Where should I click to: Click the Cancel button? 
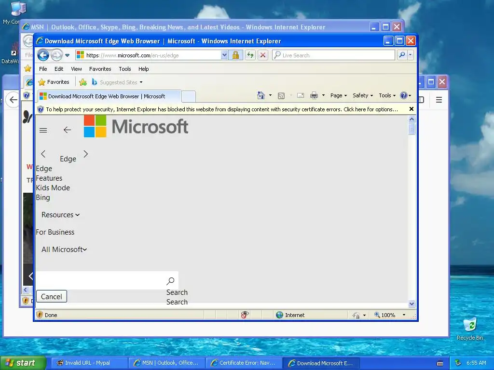(x=52, y=297)
